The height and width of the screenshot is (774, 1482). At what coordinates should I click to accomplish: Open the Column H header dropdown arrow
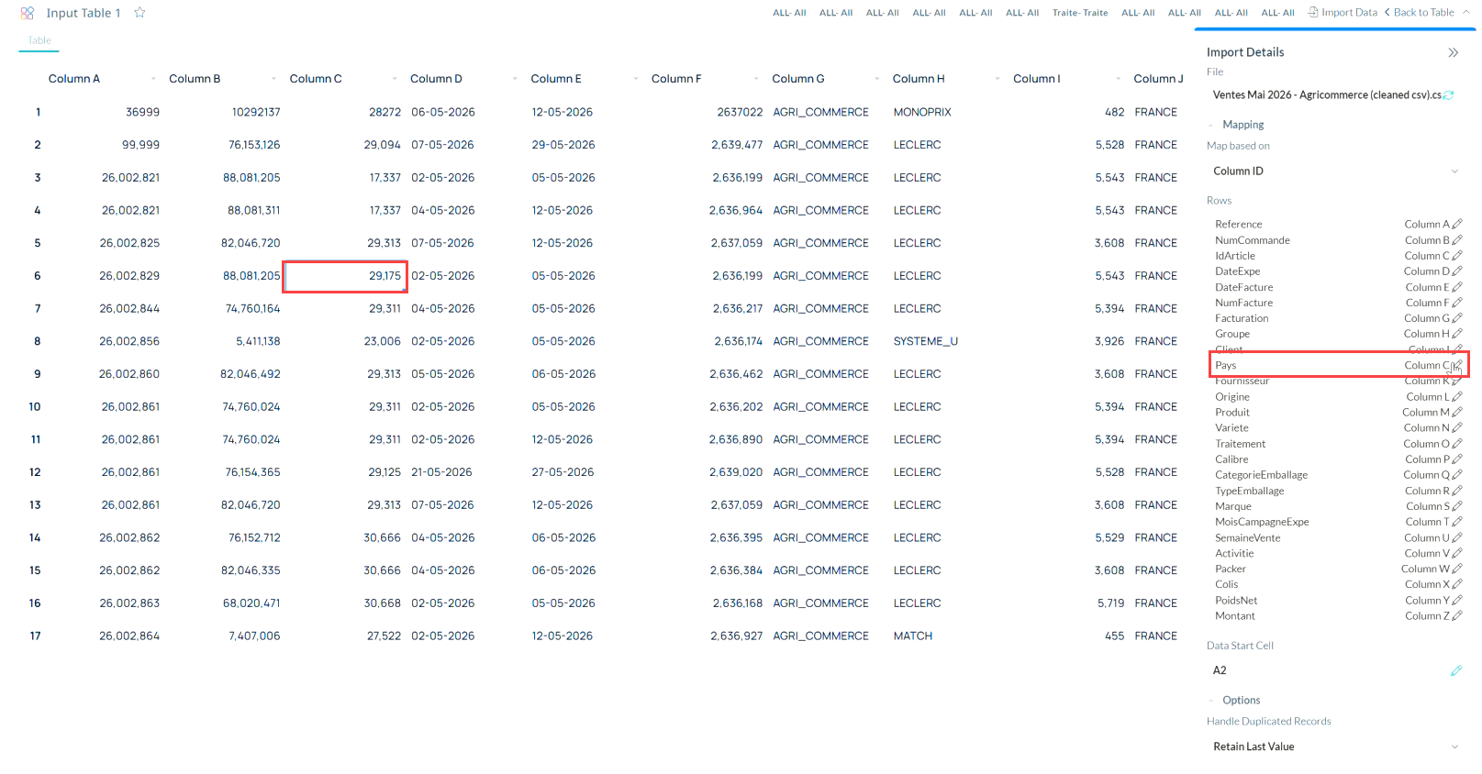pos(997,79)
